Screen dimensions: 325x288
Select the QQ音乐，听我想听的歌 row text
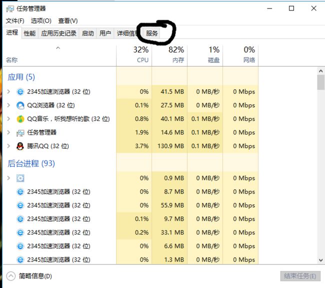[x=68, y=119]
